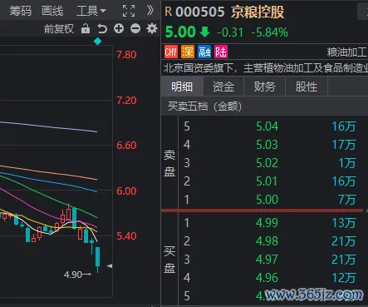Click the cyan diamond marker above chart
Screen dimensions: 368x307
click(97, 42)
